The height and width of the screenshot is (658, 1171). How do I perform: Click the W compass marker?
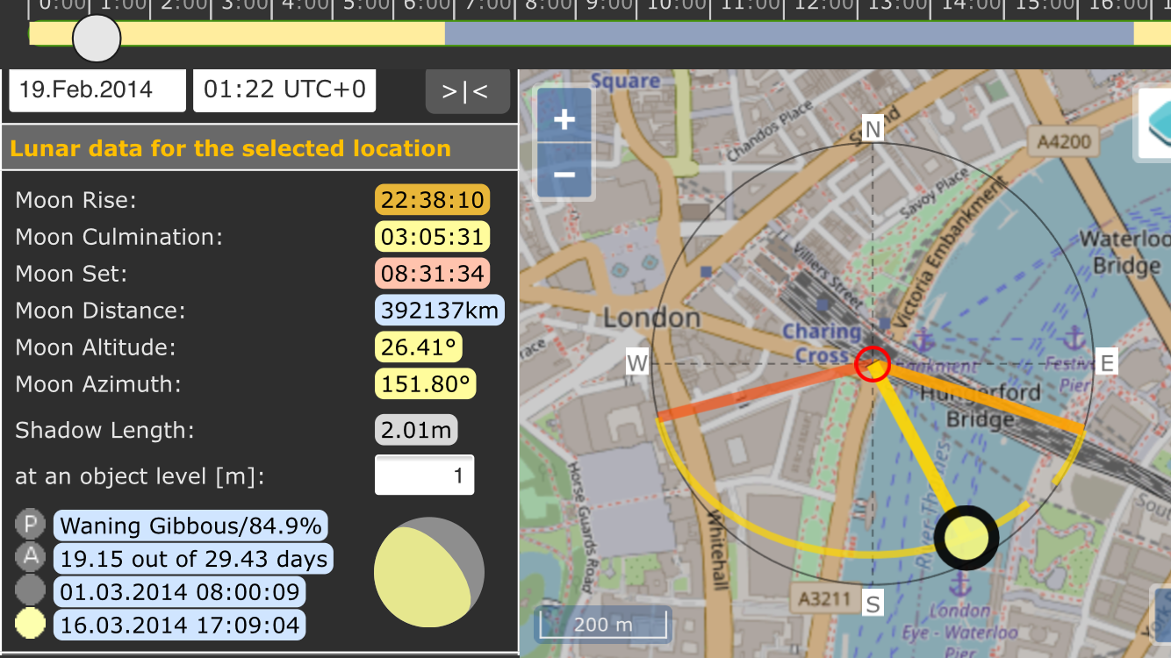click(x=637, y=362)
